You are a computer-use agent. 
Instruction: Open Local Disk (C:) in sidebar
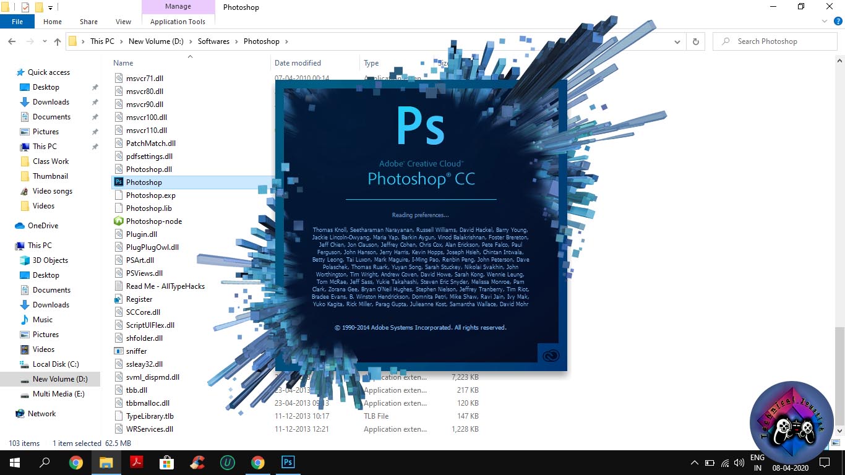[x=56, y=364]
